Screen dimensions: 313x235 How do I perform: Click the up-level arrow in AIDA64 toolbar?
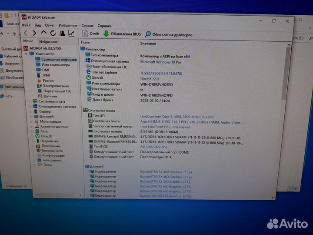coord(43,33)
